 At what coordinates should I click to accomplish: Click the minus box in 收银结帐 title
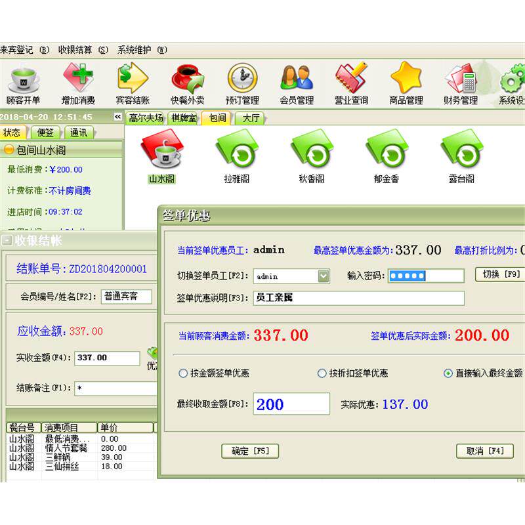coord(7,240)
